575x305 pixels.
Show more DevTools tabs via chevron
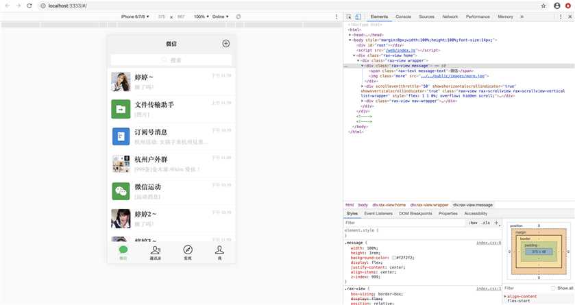pos(522,17)
